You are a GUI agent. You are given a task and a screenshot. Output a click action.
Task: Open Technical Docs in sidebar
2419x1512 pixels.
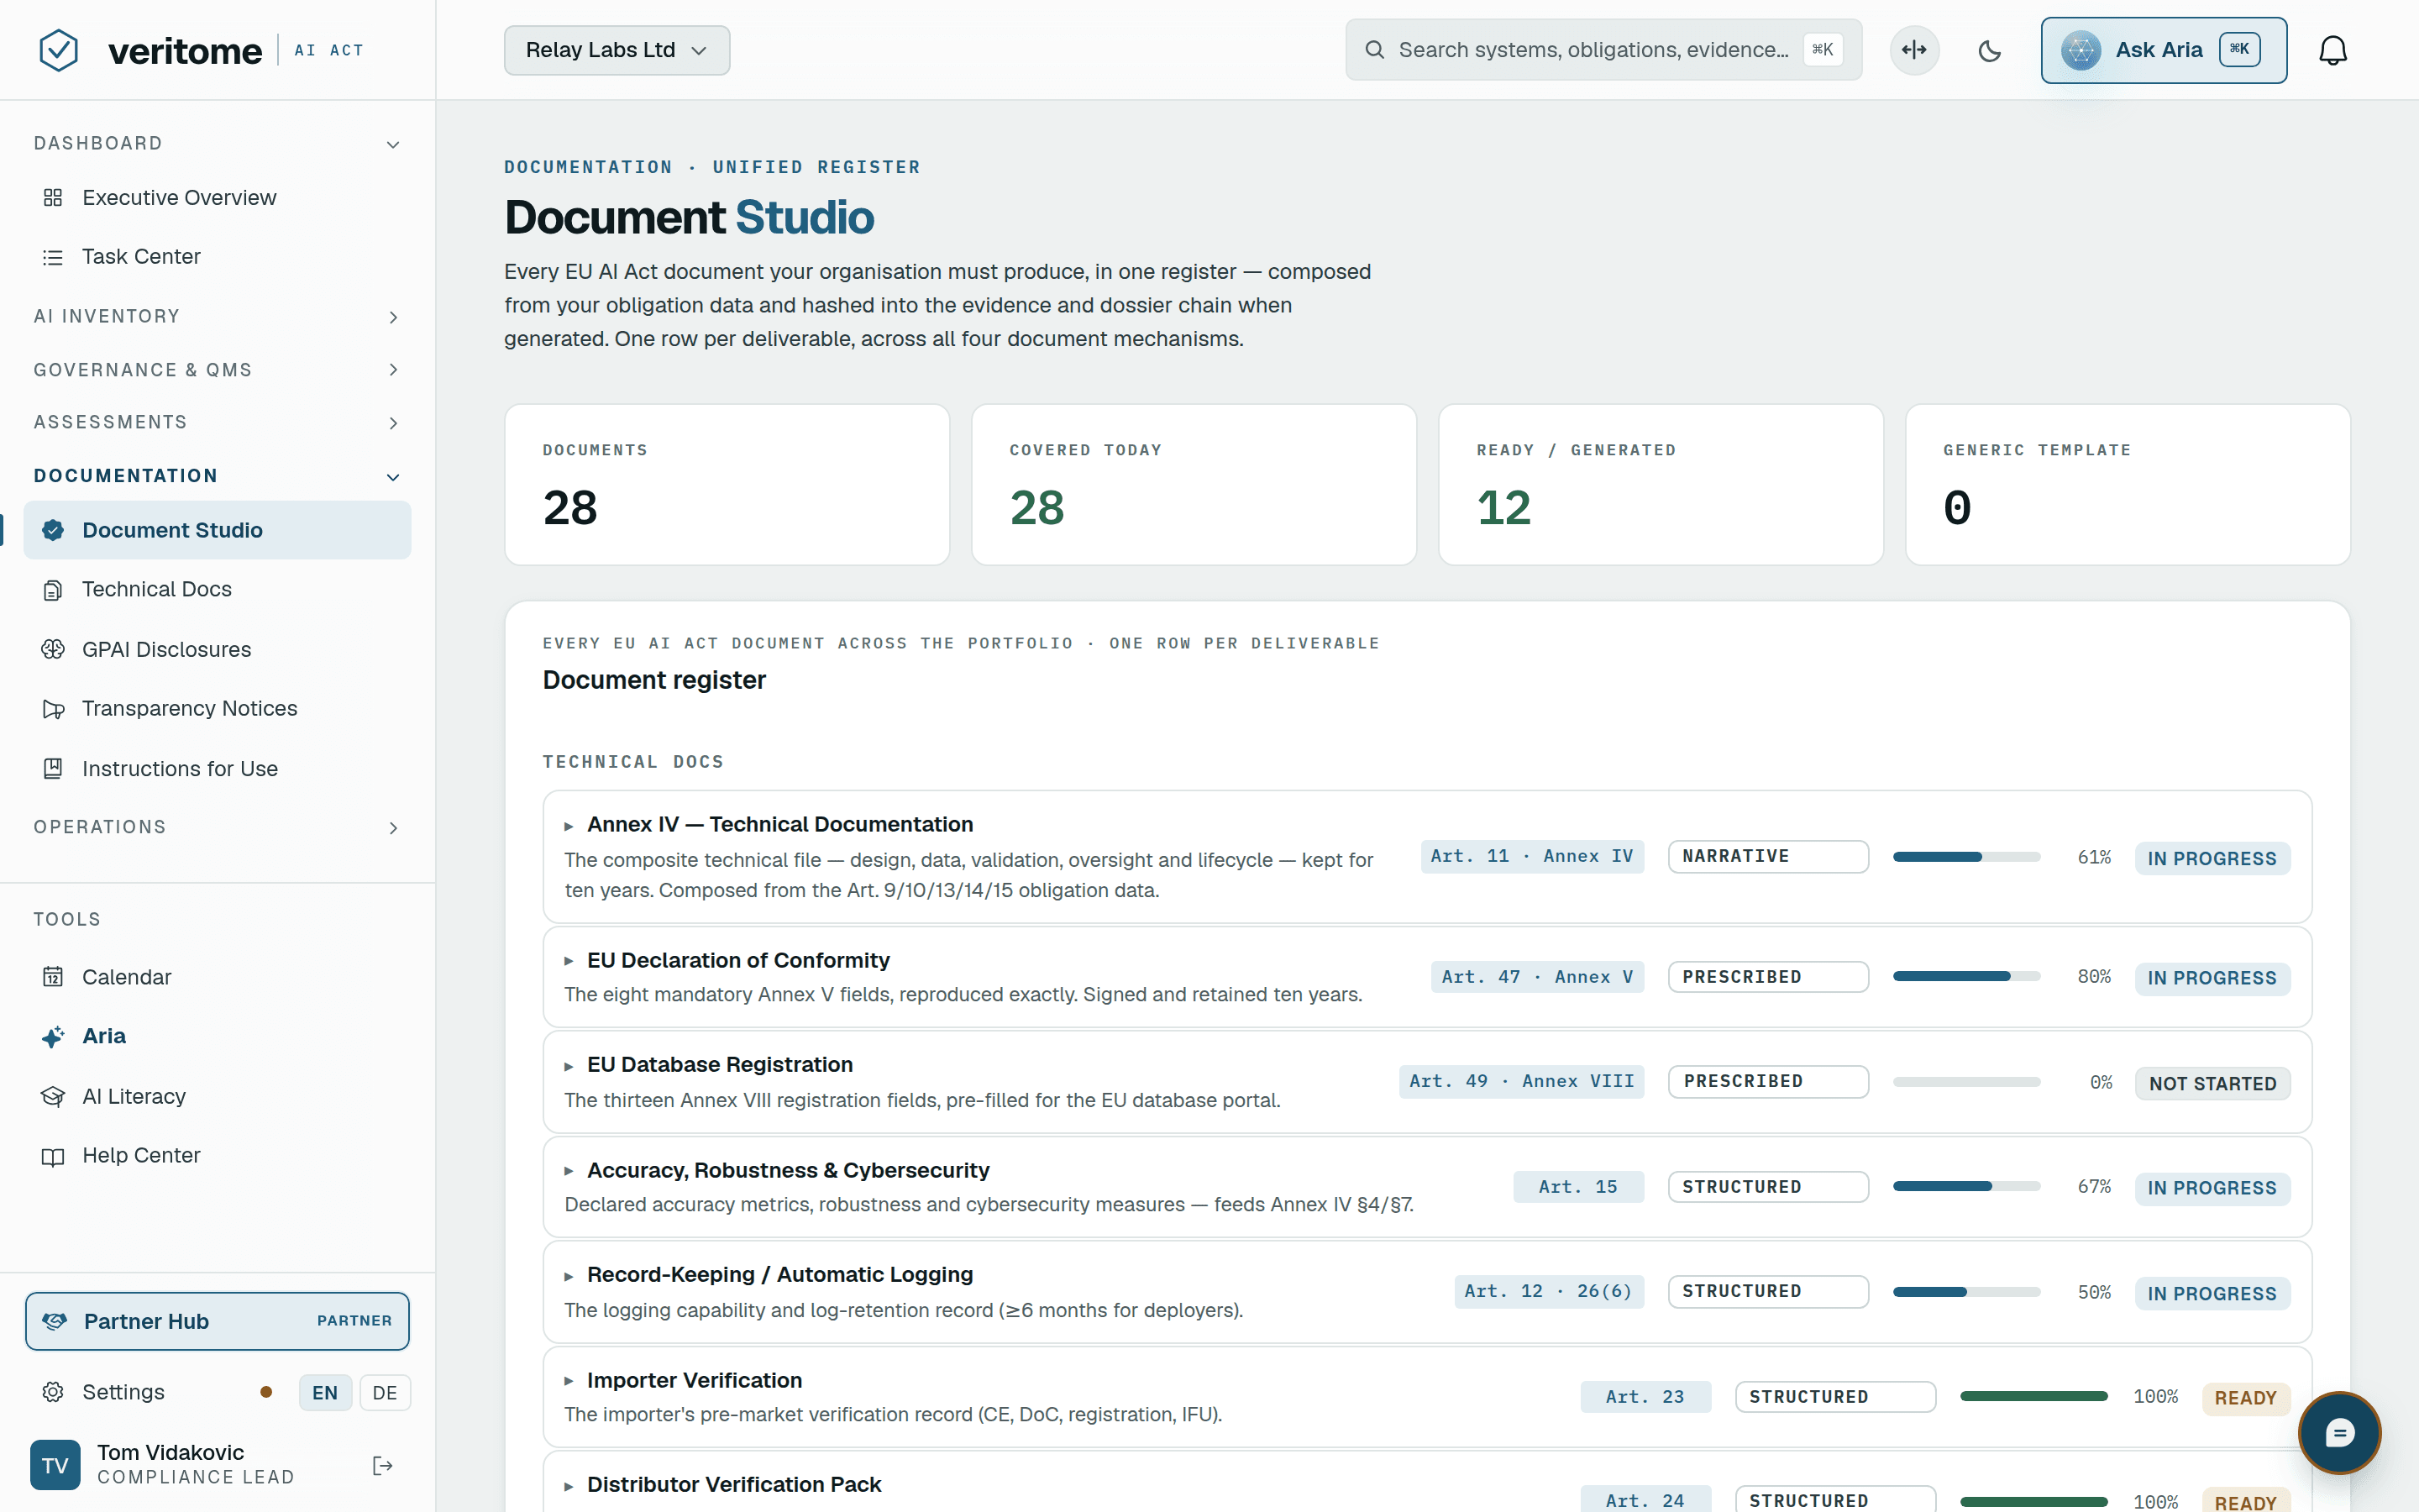[x=217, y=590]
